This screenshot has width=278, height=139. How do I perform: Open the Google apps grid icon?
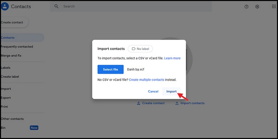click(274, 6)
